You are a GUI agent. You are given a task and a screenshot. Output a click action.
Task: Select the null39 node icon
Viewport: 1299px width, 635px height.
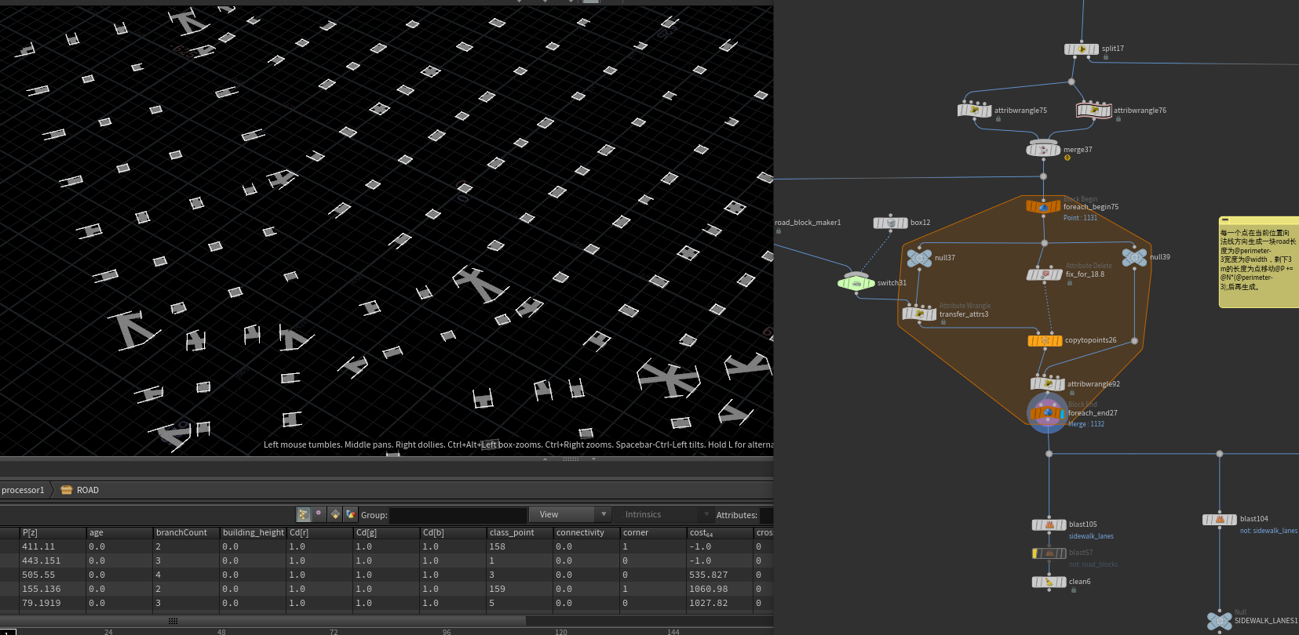coord(1134,257)
